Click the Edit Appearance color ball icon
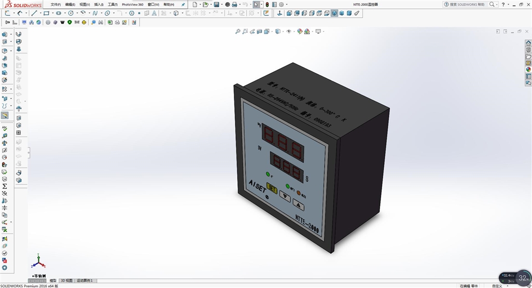The height and width of the screenshot is (288, 532). coord(300,31)
